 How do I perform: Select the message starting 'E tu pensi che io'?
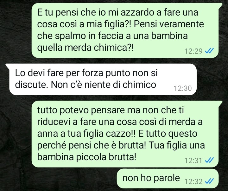[125, 30]
